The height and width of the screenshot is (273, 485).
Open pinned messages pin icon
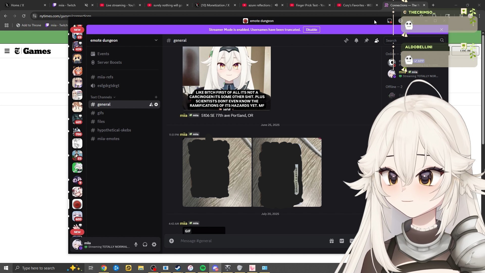click(366, 40)
